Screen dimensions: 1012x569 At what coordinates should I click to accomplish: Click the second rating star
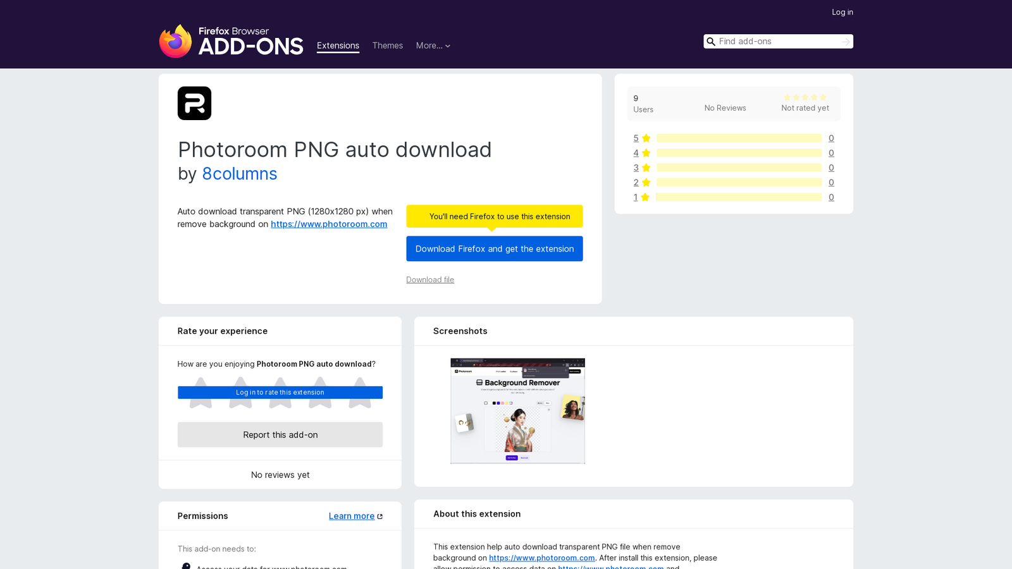tap(240, 393)
